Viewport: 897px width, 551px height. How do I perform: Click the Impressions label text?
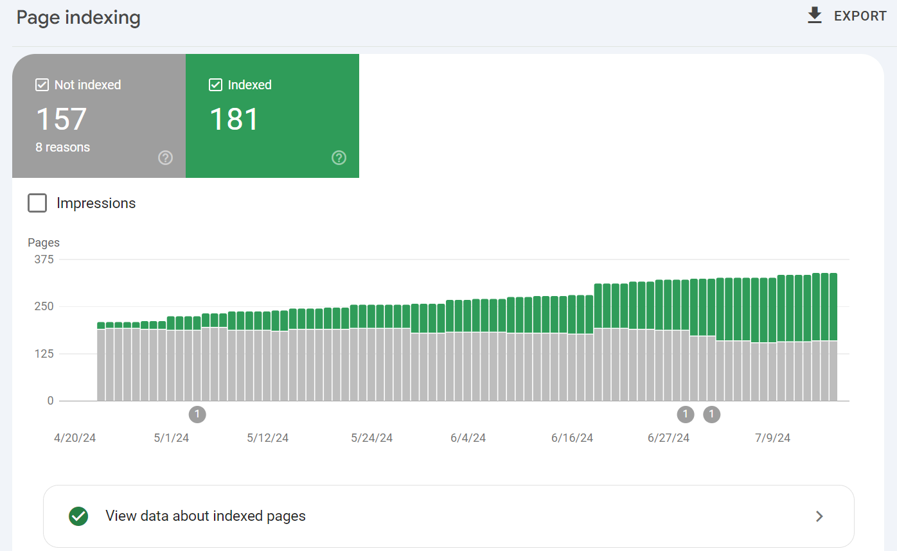click(96, 204)
